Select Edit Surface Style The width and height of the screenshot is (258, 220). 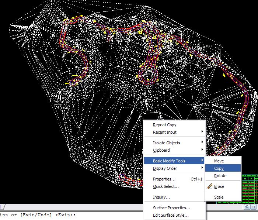[x=171, y=215]
